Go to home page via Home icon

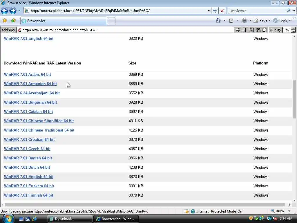tap(218, 20)
